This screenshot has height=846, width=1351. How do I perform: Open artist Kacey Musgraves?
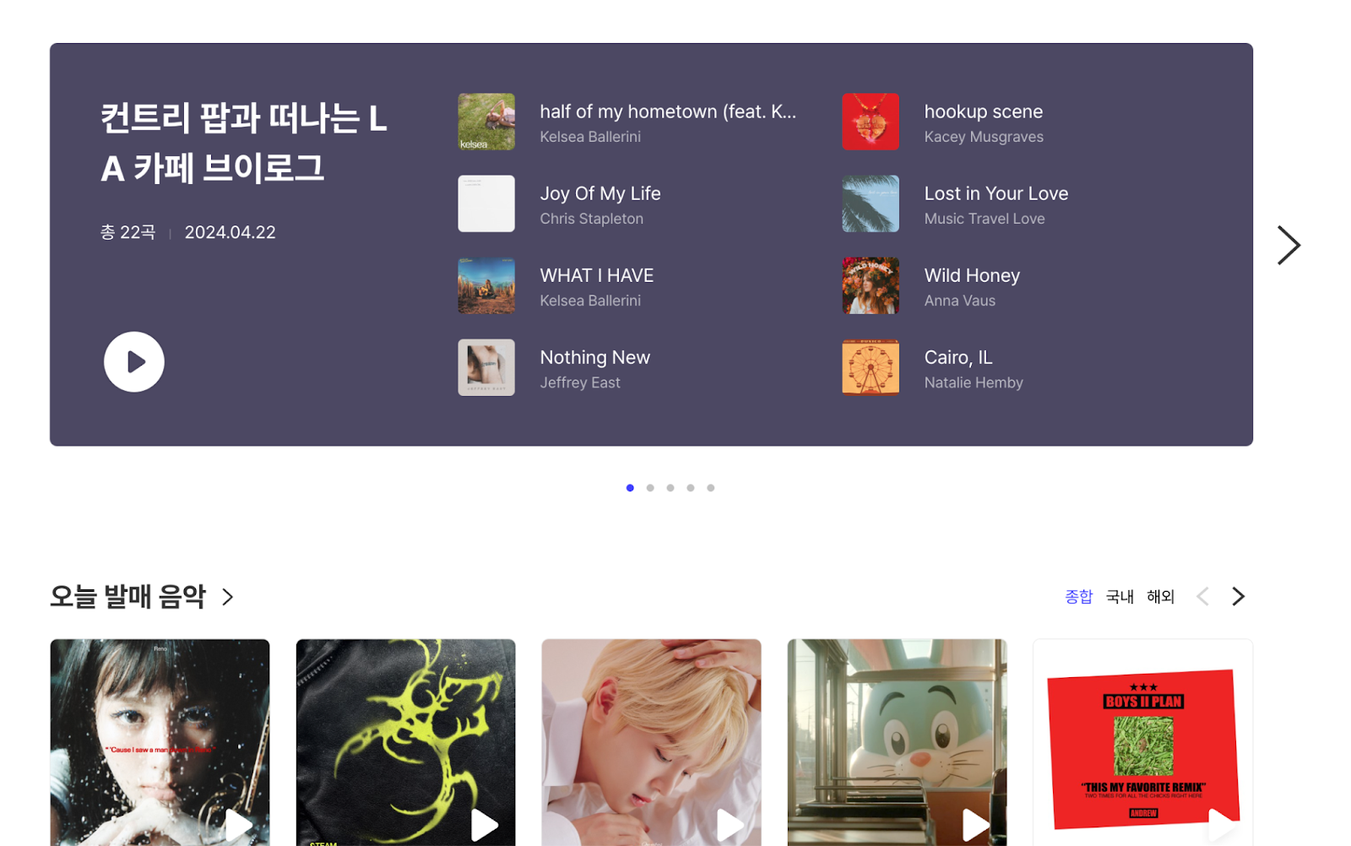click(984, 137)
